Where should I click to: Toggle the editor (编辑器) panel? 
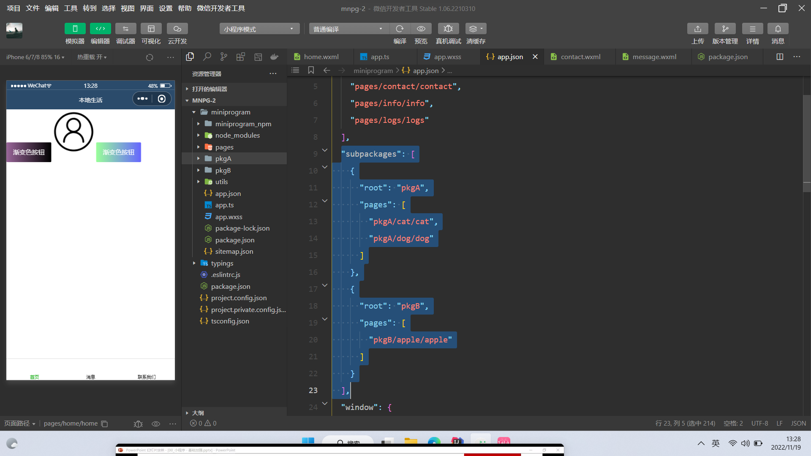[x=100, y=29]
